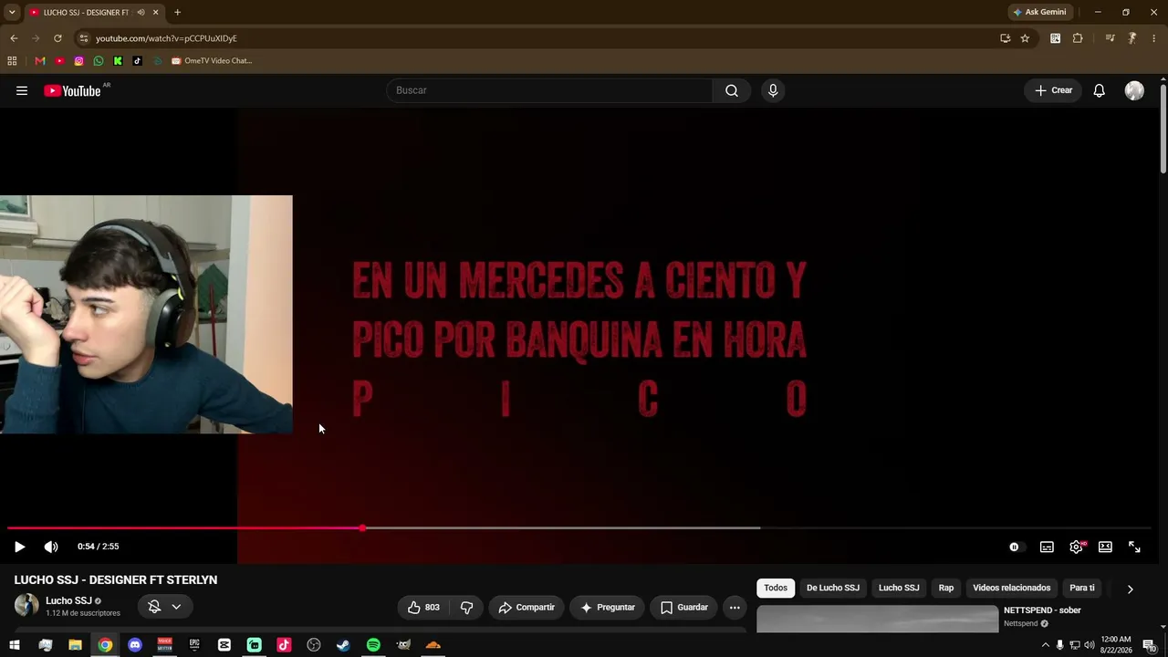Open WhatsApp bookmark
This screenshot has height=657, width=1168.
(x=99, y=61)
